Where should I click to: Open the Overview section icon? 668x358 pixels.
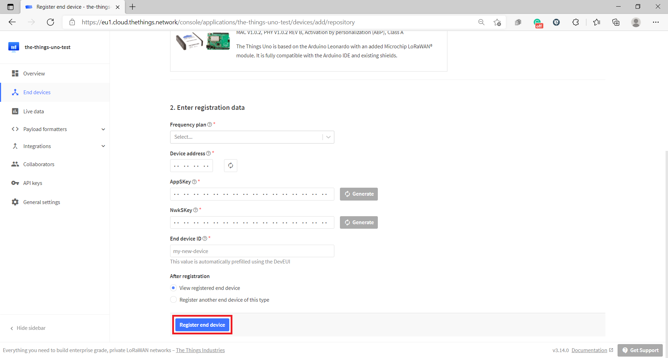point(15,73)
